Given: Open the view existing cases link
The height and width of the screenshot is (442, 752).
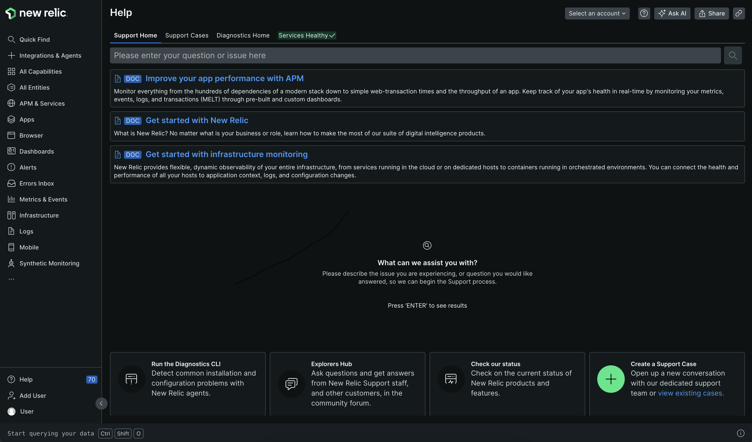Looking at the screenshot, I should 690,393.
